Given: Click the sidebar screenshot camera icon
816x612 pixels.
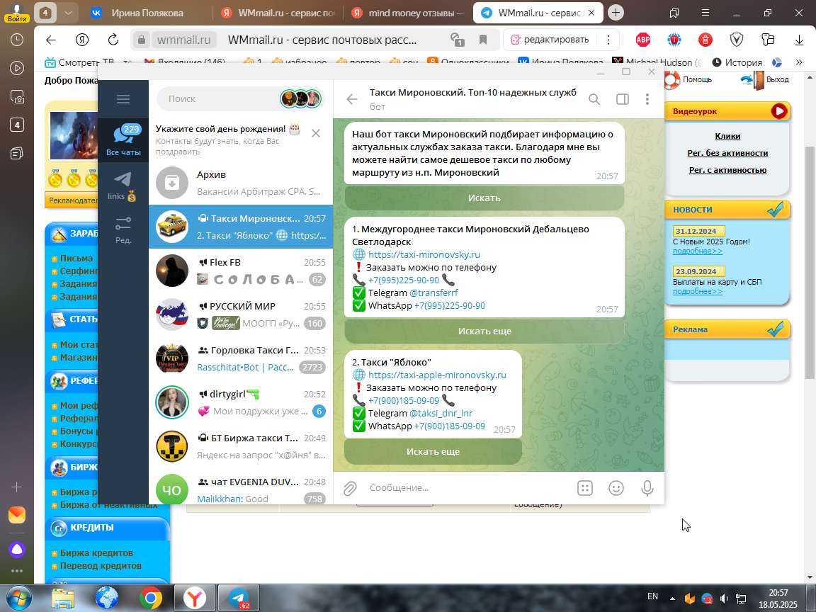Looking at the screenshot, I should (17, 97).
